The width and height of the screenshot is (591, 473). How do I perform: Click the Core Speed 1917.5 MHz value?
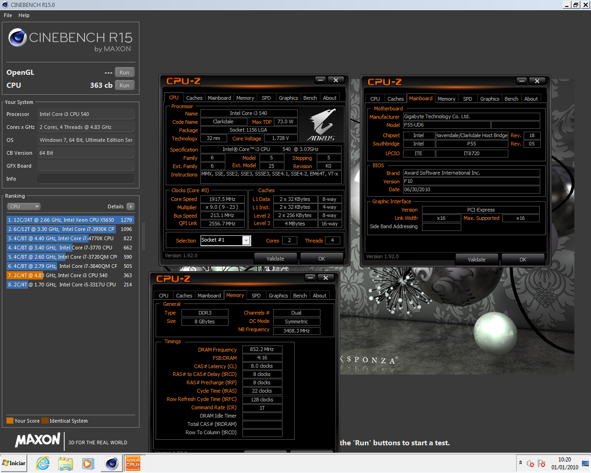pyautogui.click(x=223, y=199)
